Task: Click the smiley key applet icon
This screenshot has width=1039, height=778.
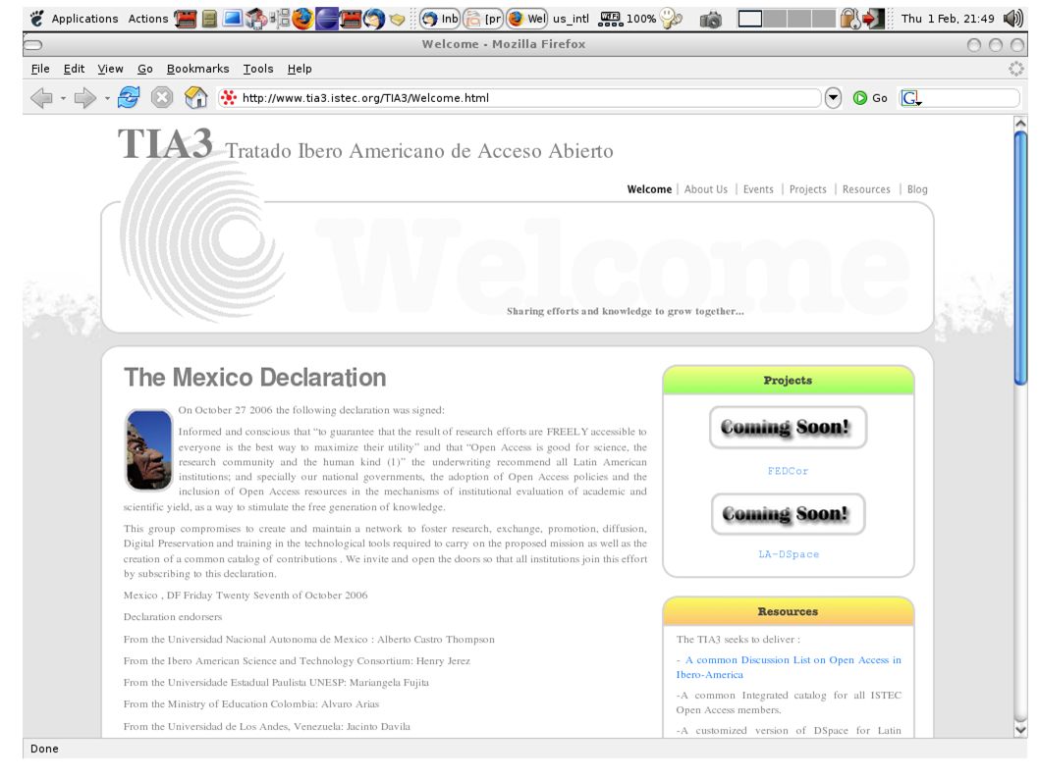Action: (x=671, y=19)
